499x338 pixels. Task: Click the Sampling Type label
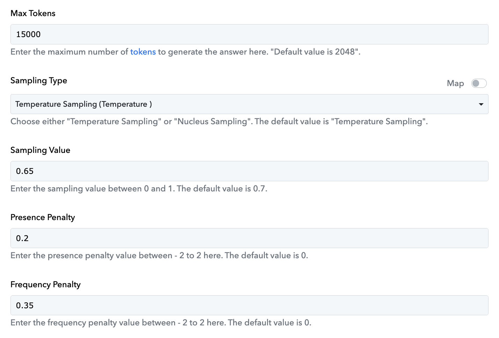click(x=39, y=80)
